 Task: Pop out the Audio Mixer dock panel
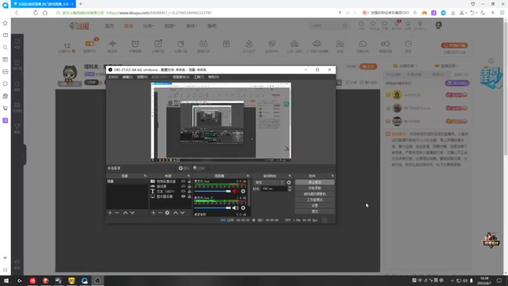click(248, 176)
